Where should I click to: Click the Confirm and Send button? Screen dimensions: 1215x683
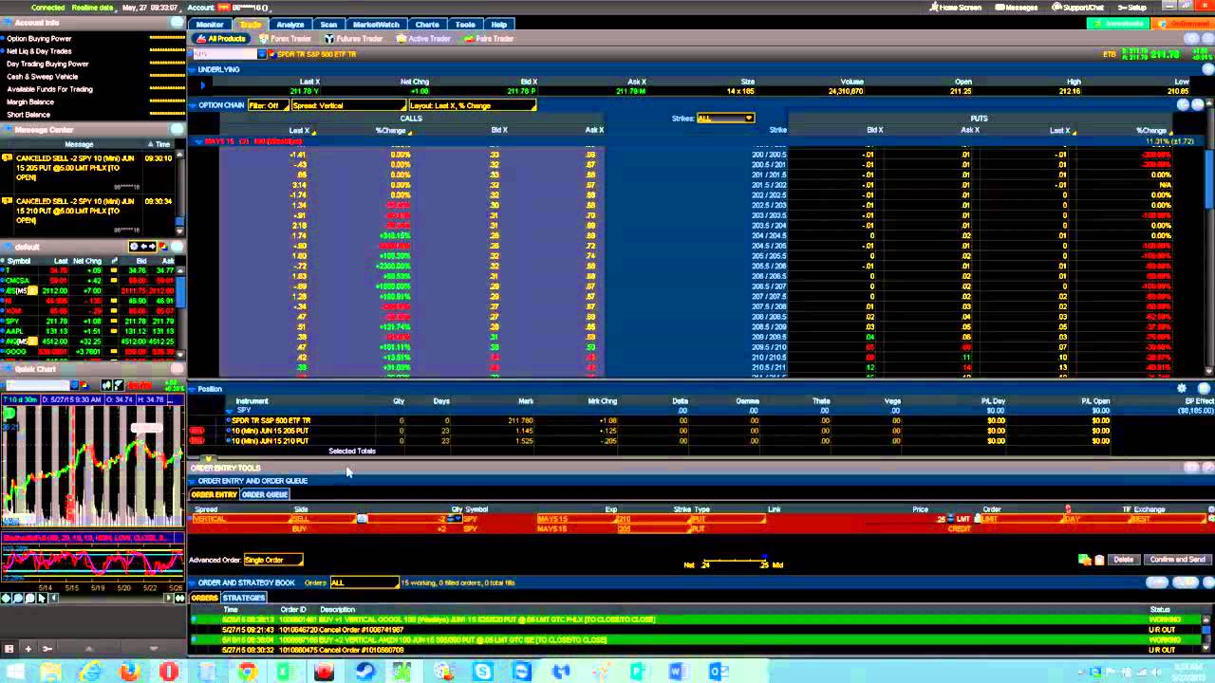click(1178, 560)
